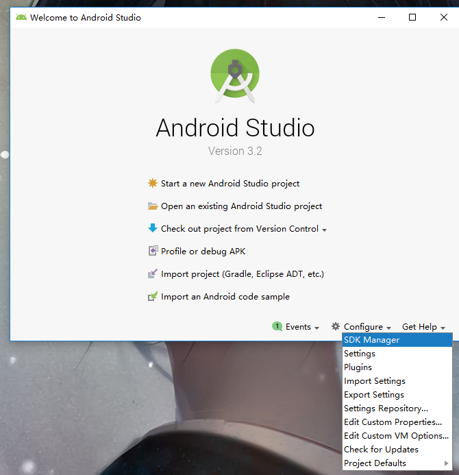Open Plugins from Configure menu

tap(397, 367)
